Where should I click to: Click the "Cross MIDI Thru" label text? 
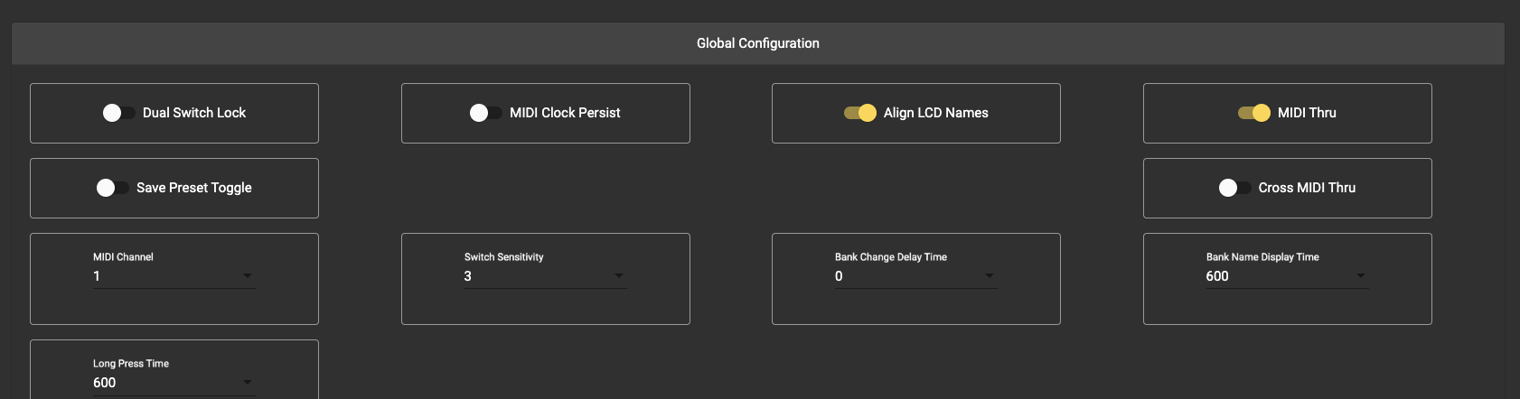click(1307, 188)
